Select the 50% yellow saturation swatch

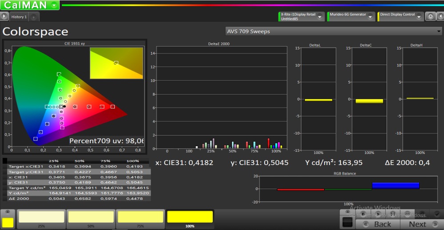coord(91,218)
